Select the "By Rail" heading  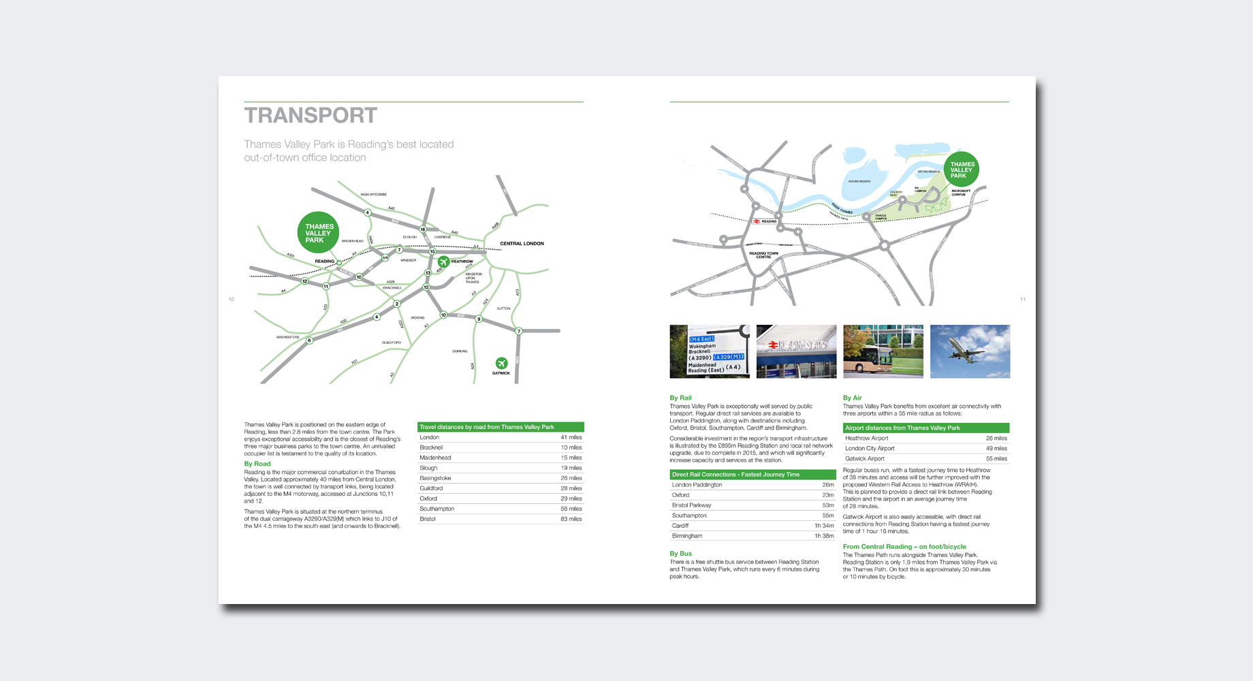(680, 398)
